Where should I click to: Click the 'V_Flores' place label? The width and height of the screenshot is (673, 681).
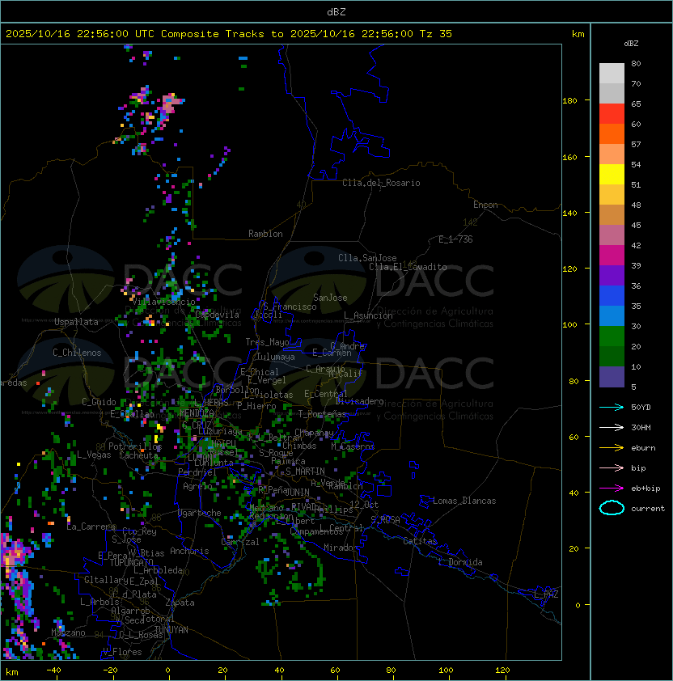pyautogui.click(x=122, y=652)
